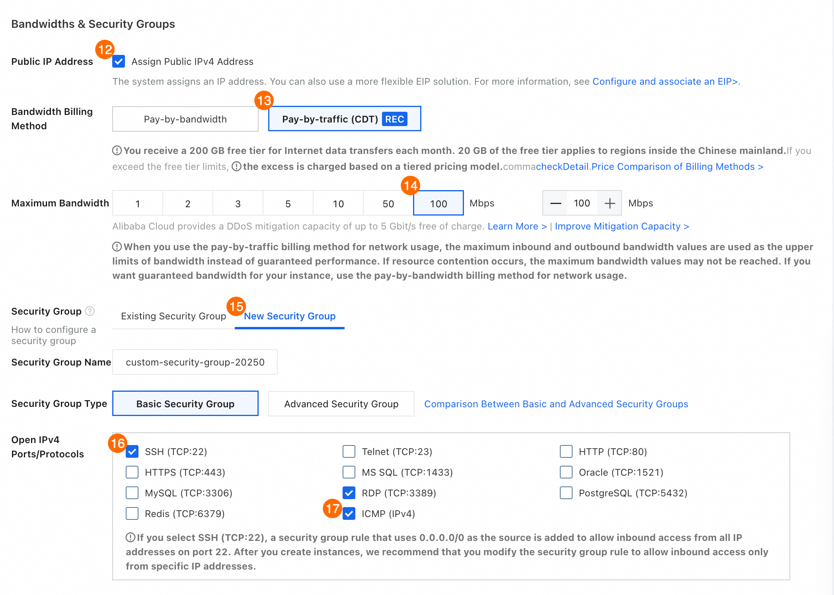This screenshot has height=595, width=834.
Task: Check the MySQL (TCP:3306) port option
Action: point(132,493)
